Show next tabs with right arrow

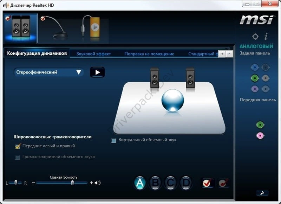click(x=229, y=54)
